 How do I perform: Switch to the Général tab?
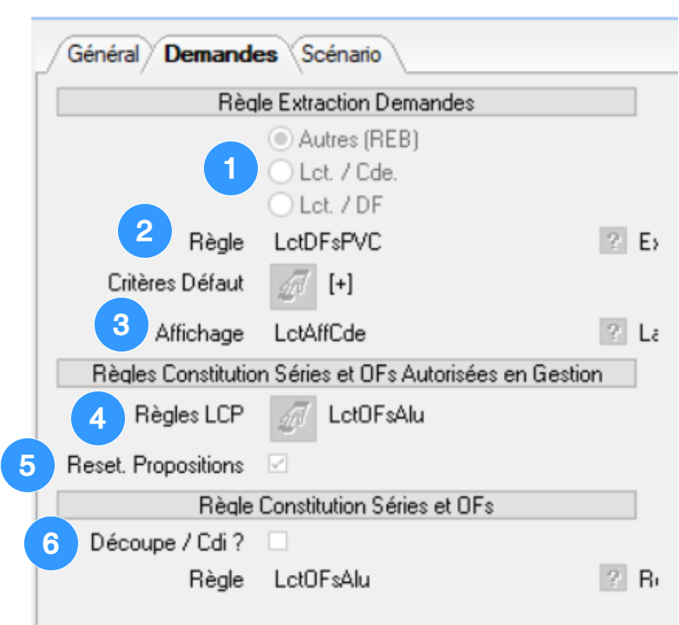102,55
